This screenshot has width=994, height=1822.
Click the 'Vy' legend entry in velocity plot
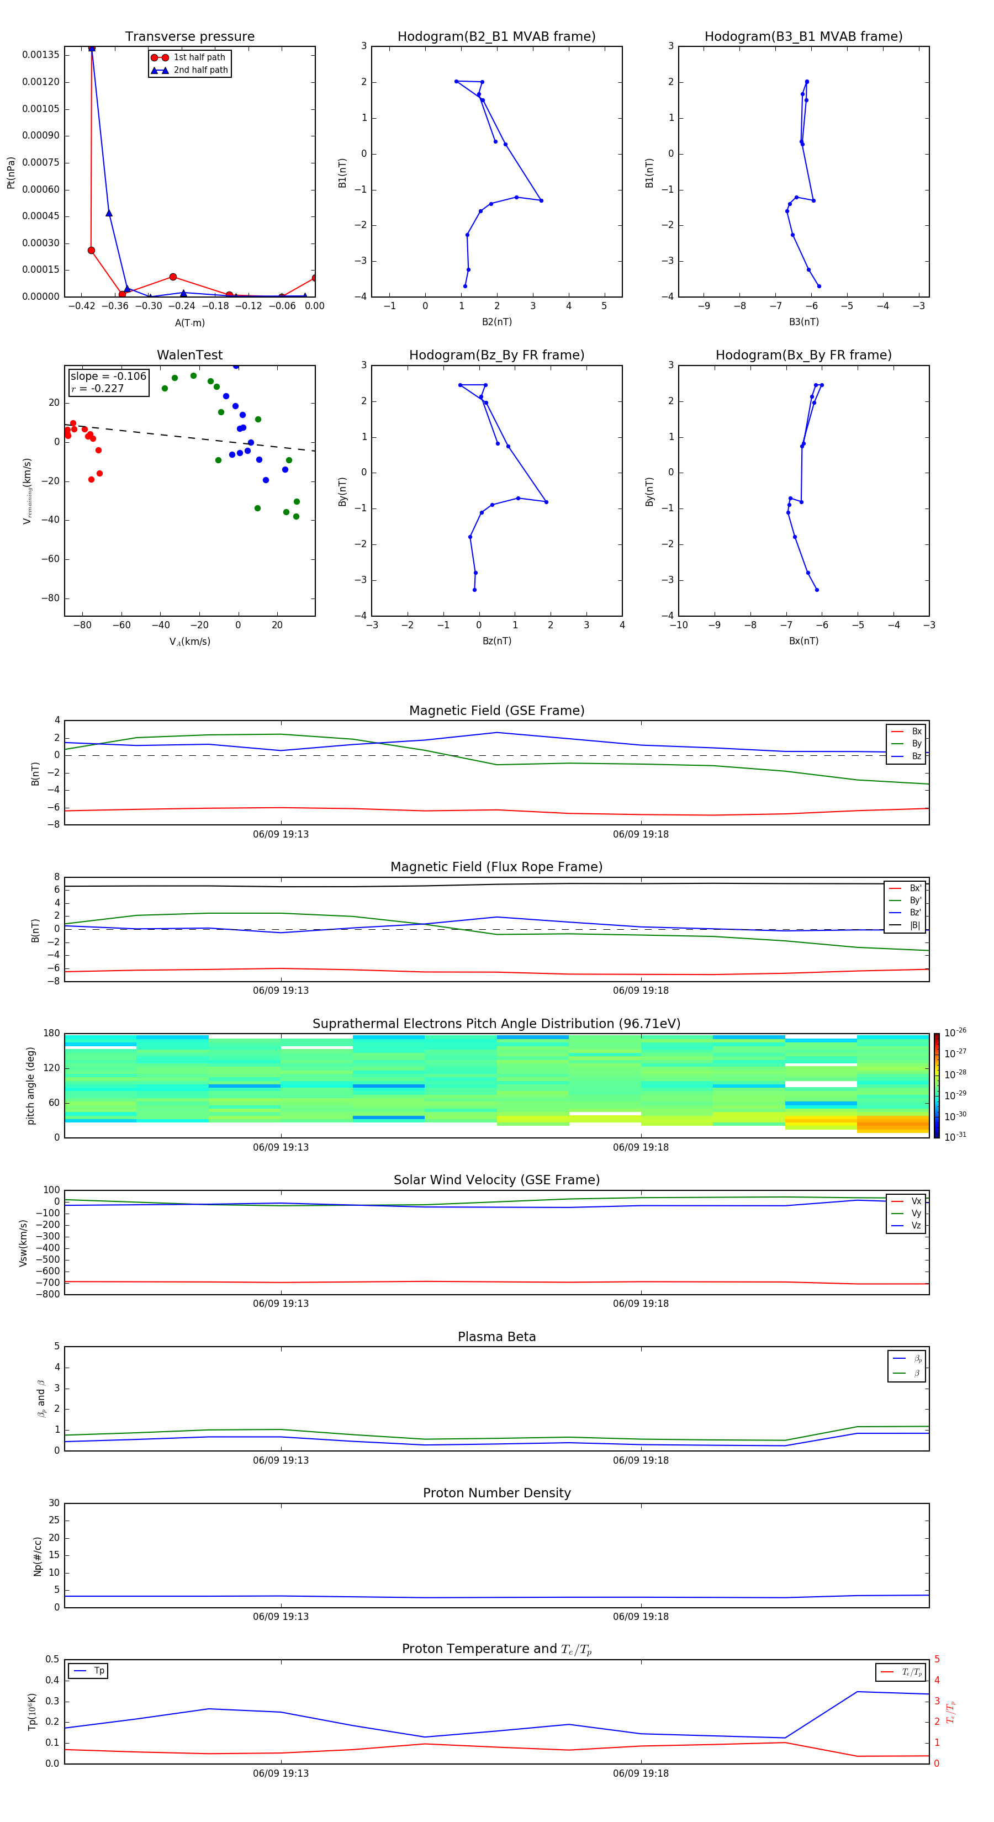pyautogui.click(x=906, y=1214)
